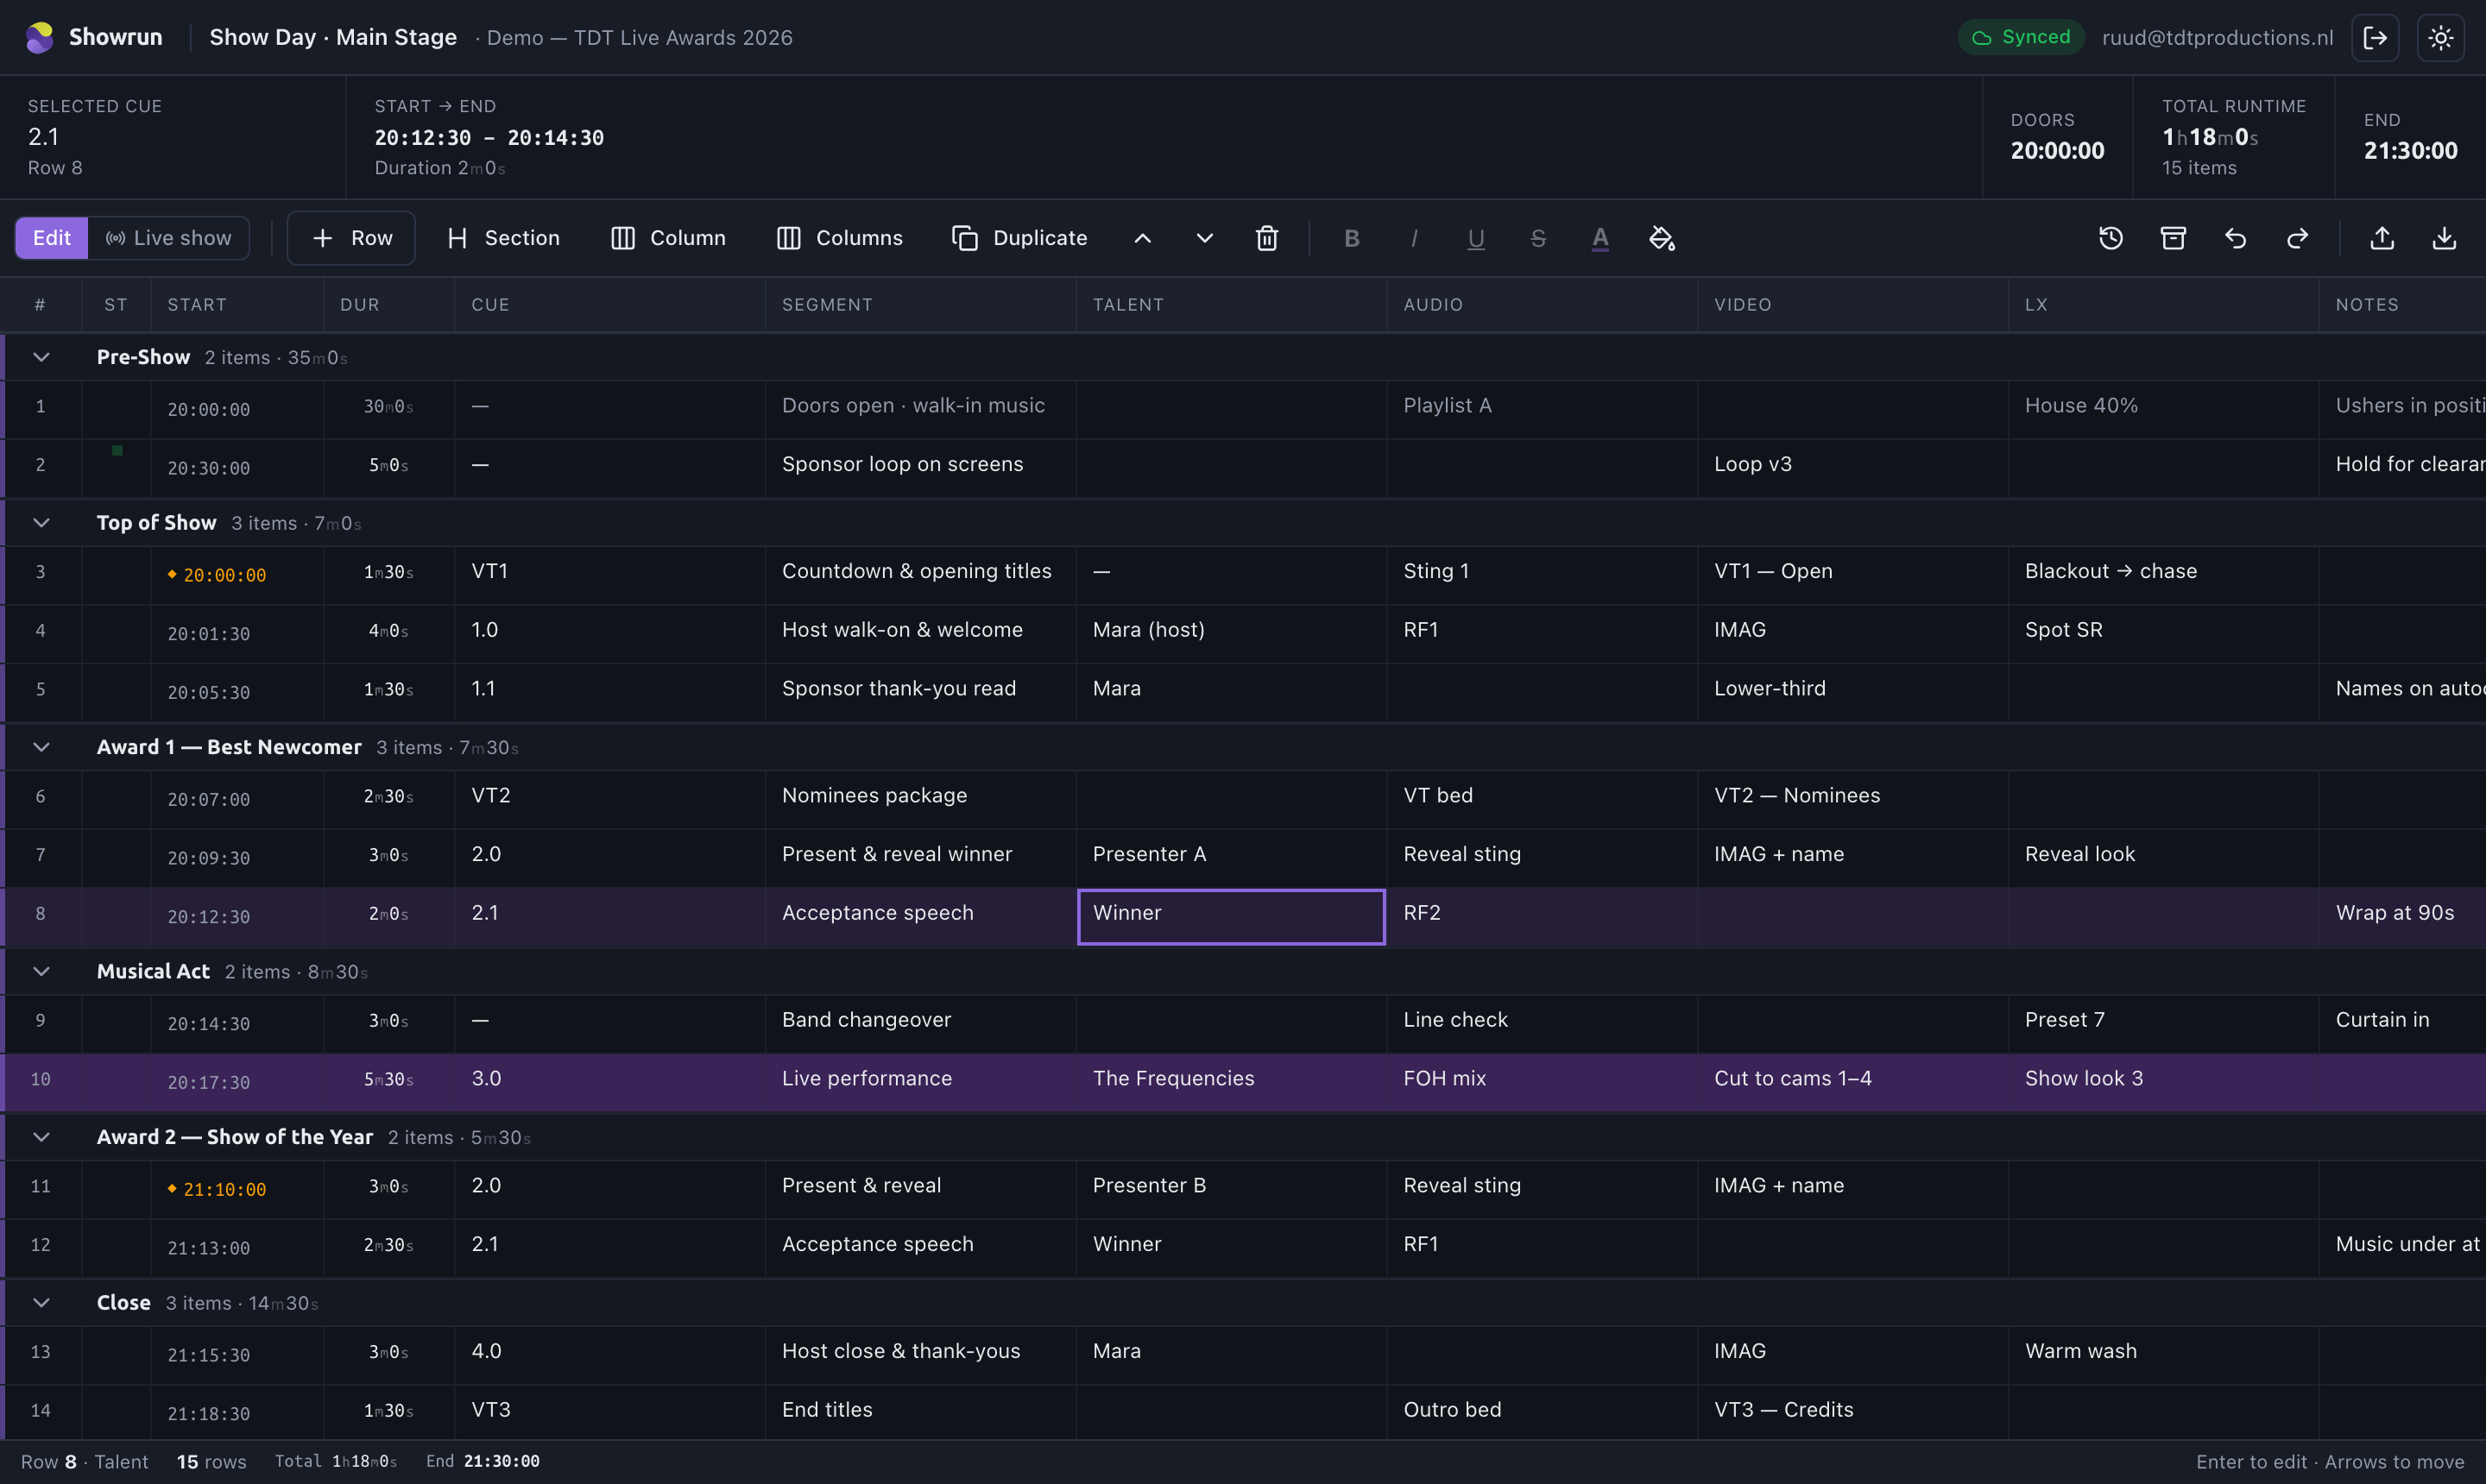Open the version history icon
Viewport: 2486px width, 1484px height.
(2111, 238)
